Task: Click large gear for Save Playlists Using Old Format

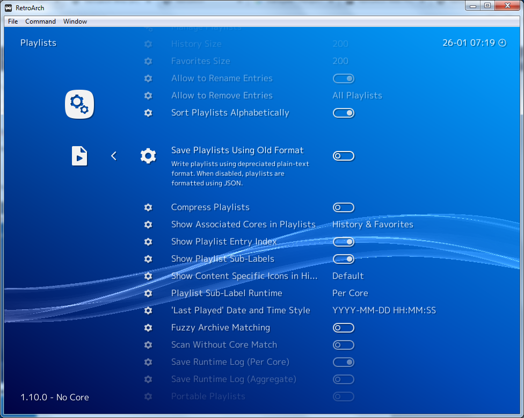Action: pos(148,156)
